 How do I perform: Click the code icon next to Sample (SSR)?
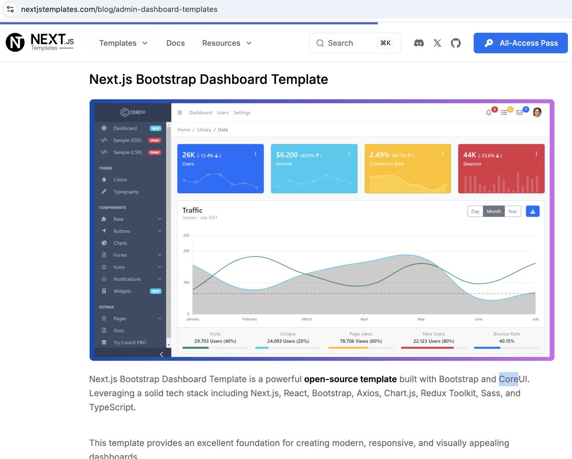pos(104,140)
